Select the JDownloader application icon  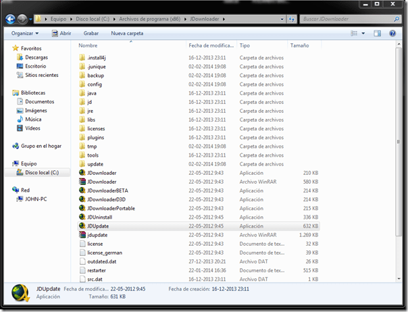point(82,172)
